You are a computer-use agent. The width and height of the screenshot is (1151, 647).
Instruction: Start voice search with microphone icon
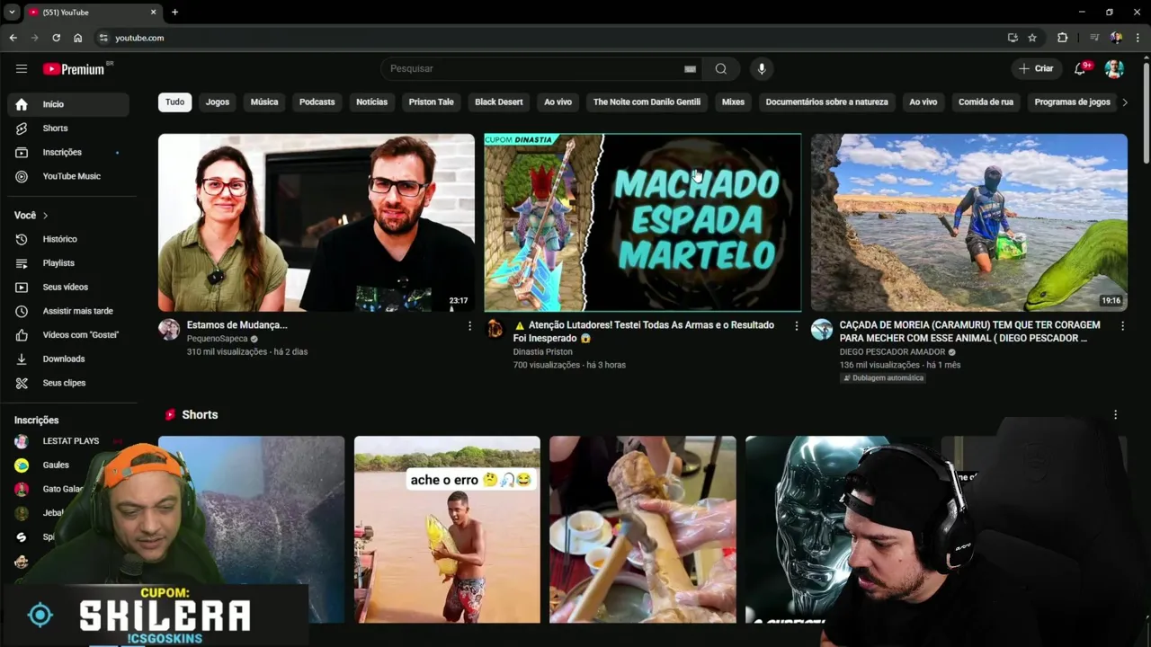pyautogui.click(x=762, y=68)
